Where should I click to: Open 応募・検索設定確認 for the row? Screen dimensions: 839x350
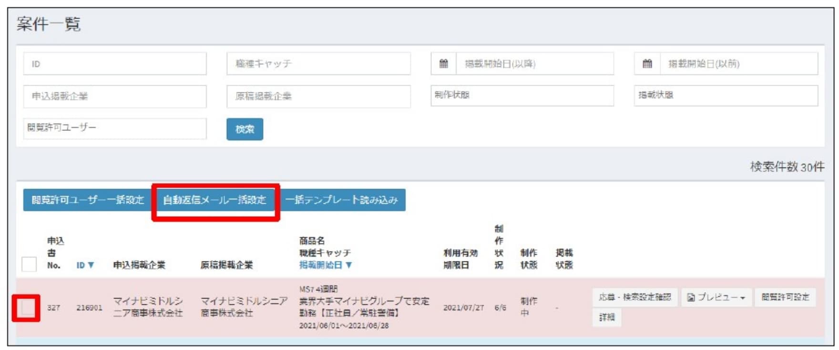click(x=634, y=298)
